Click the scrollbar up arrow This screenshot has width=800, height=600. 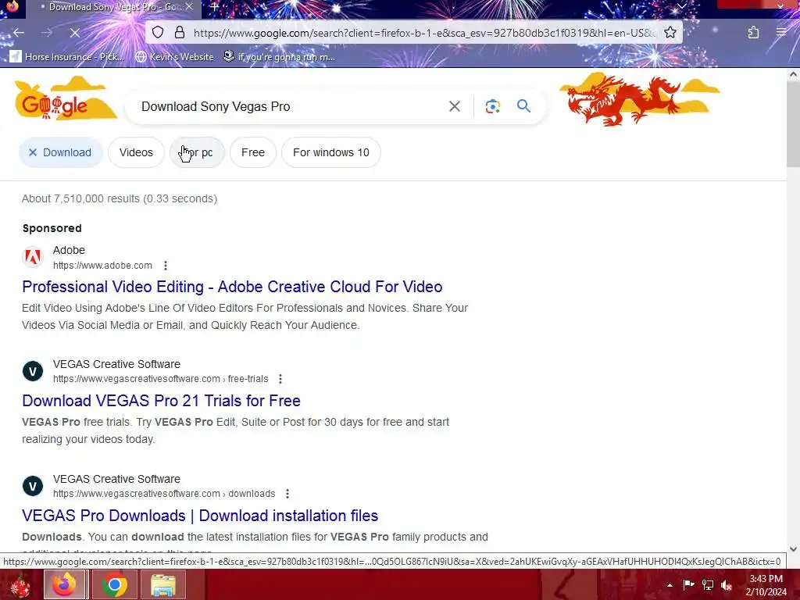(x=793, y=74)
